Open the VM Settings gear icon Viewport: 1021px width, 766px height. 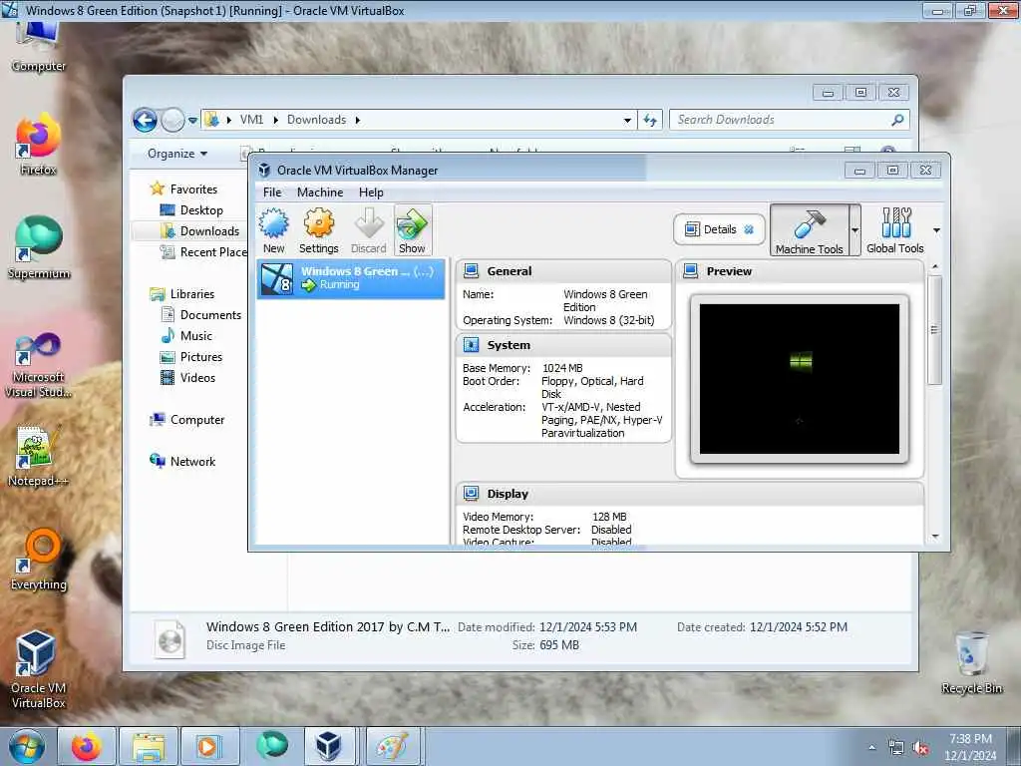(318, 230)
